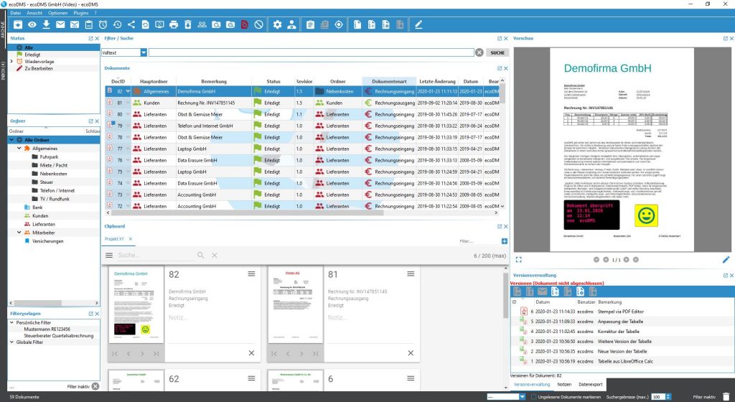This screenshot has width=735, height=402.
Task: Clear the active filter with the 'Filter inaktiv' X
Action: [95, 386]
